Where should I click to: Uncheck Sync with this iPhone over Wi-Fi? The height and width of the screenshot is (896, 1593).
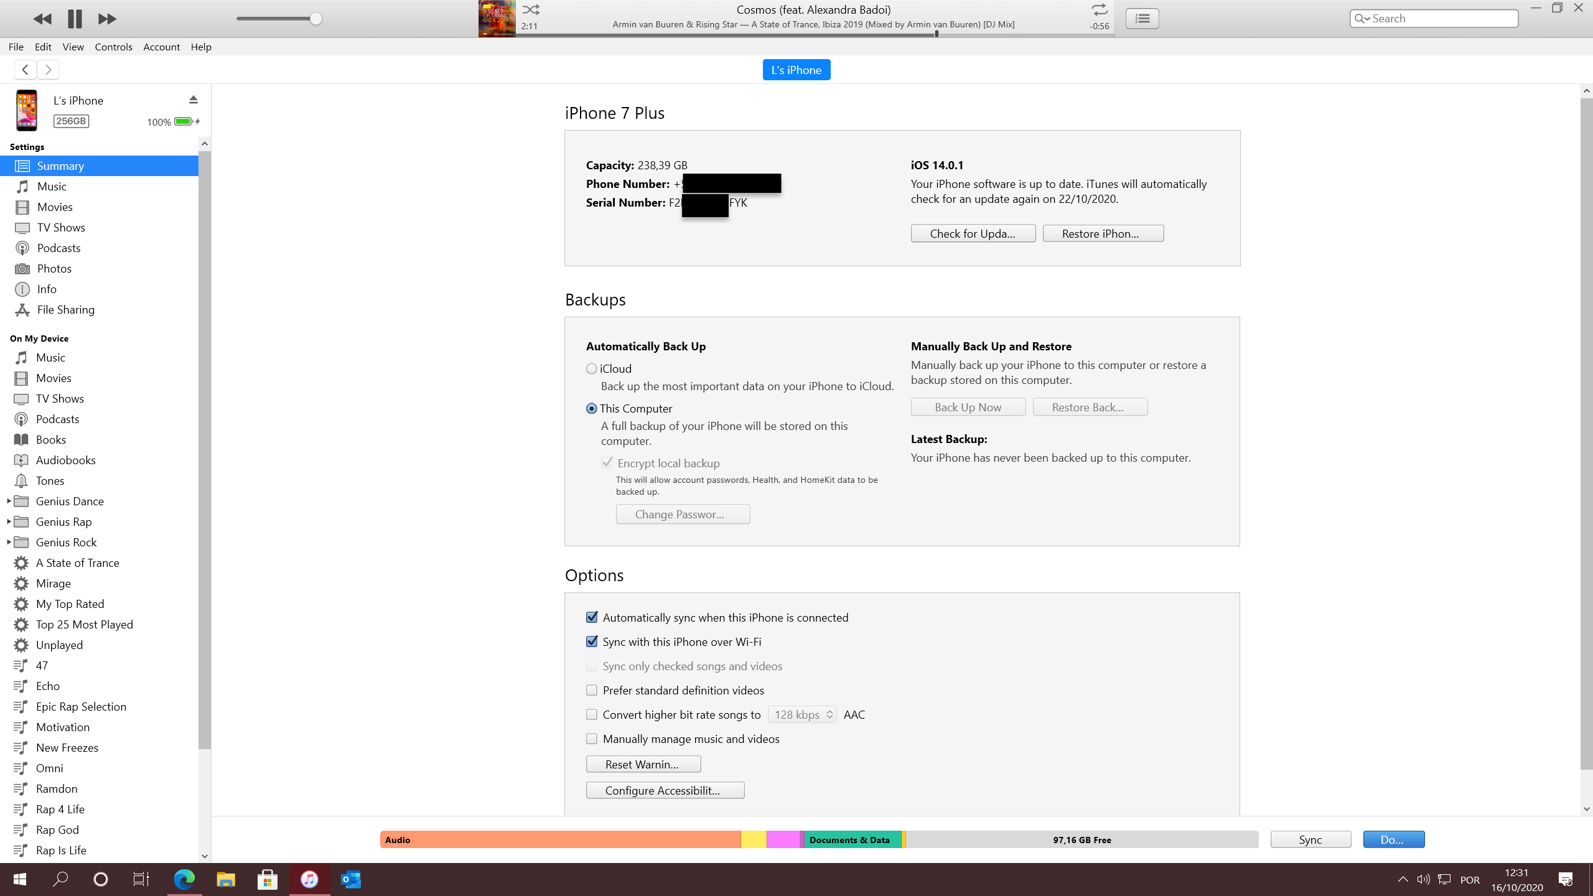click(x=592, y=642)
